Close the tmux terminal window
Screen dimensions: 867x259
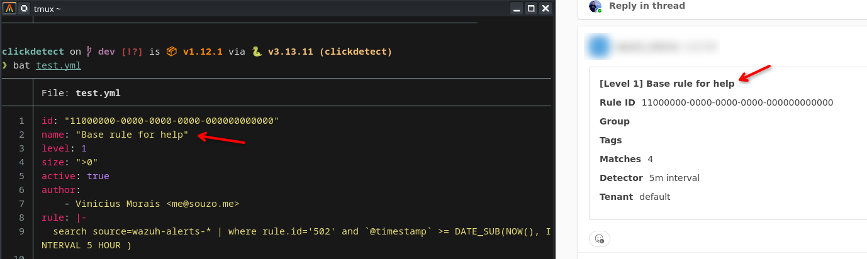(545, 8)
